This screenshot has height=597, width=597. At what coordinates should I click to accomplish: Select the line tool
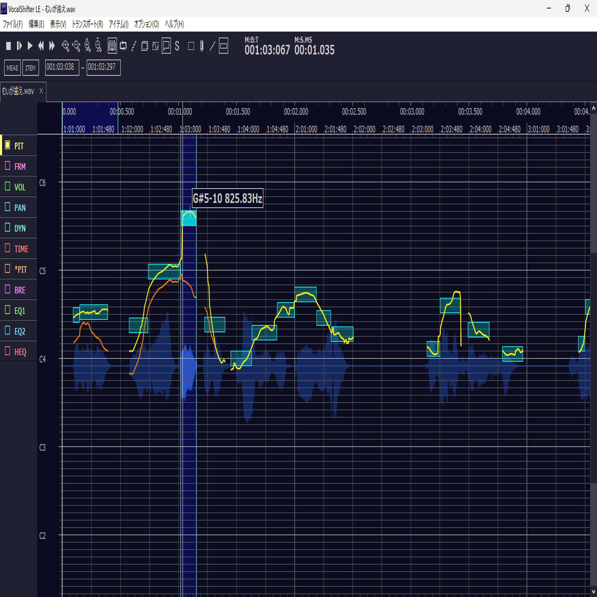[212, 46]
